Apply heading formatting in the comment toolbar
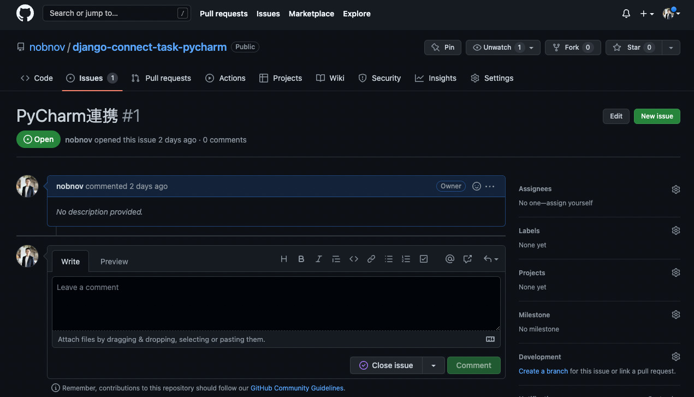Image resolution: width=694 pixels, height=397 pixels. pyautogui.click(x=284, y=258)
